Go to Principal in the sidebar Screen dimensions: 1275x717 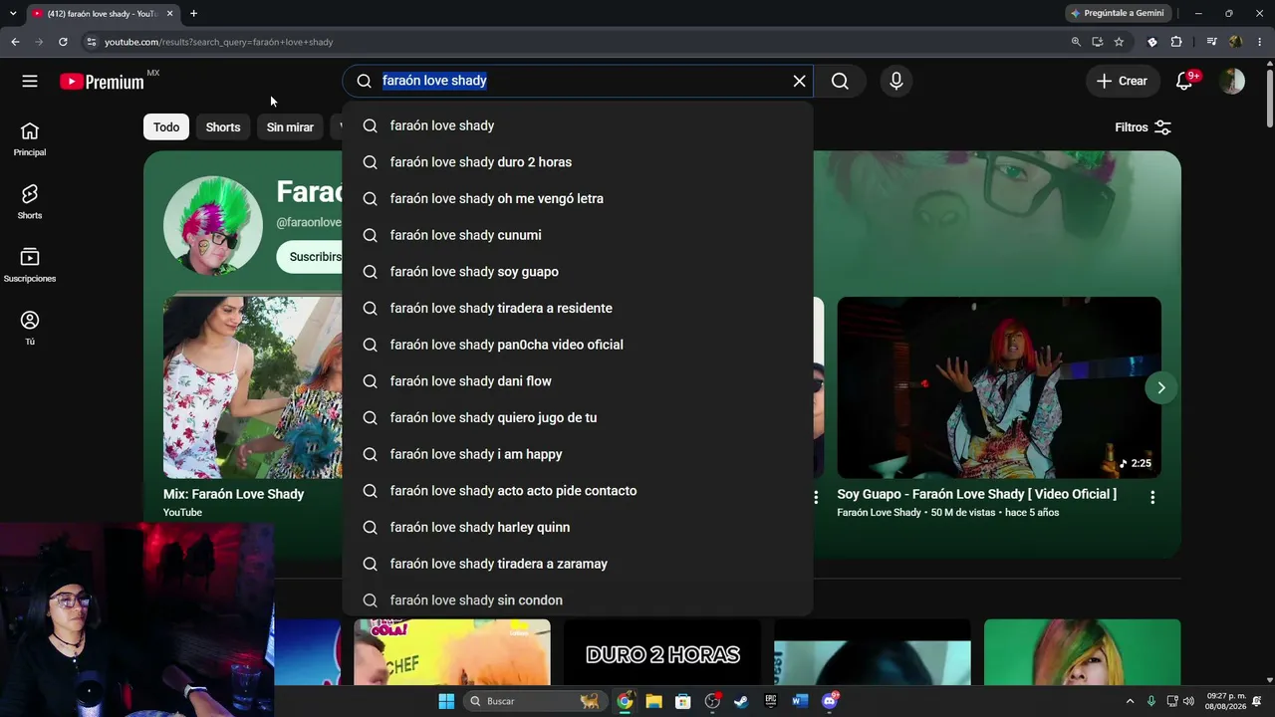click(x=30, y=139)
